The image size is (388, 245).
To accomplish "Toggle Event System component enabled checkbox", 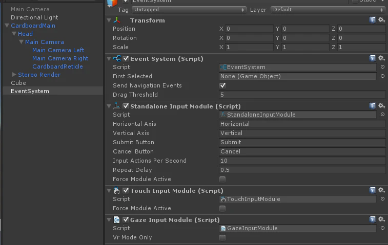I will pos(126,58).
